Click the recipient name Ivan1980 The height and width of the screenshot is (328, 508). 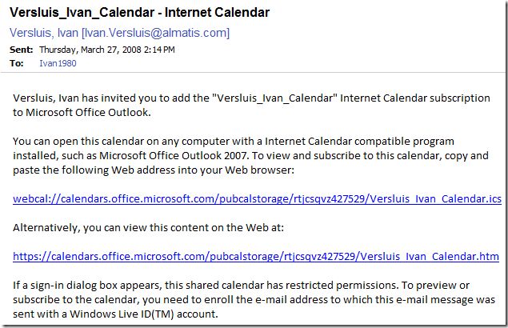click(x=58, y=63)
